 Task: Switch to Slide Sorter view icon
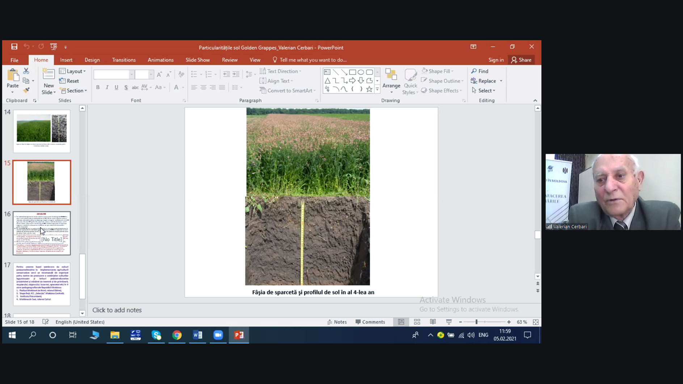click(417, 322)
